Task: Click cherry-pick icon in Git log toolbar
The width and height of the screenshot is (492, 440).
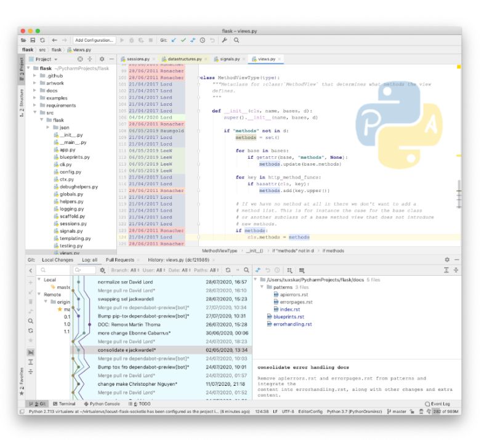Action: 258,270
